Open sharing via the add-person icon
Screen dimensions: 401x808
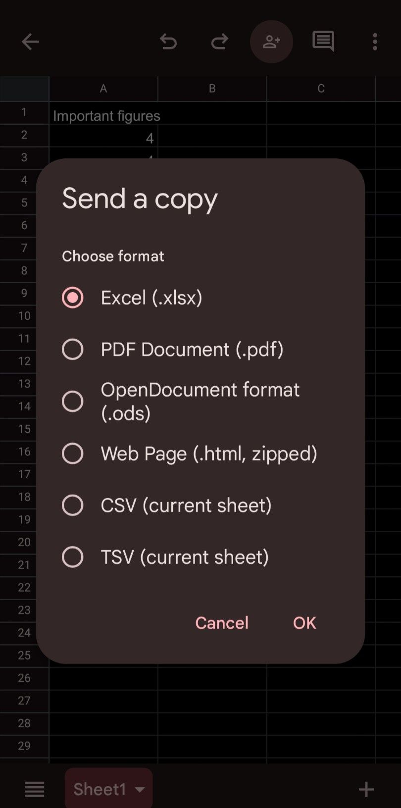tap(271, 42)
